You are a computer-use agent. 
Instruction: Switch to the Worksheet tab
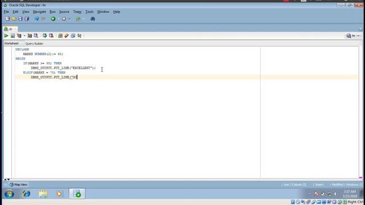11,43
